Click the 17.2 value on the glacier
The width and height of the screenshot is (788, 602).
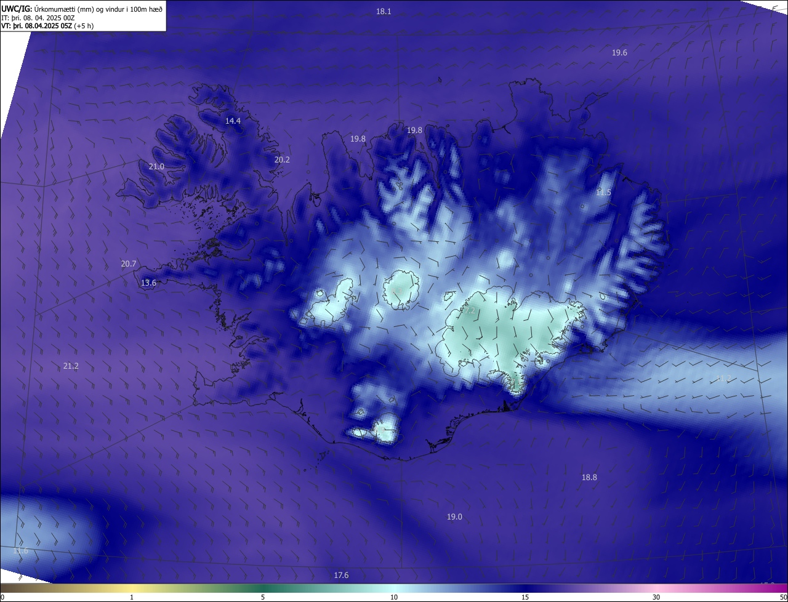click(x=468, y=311)
